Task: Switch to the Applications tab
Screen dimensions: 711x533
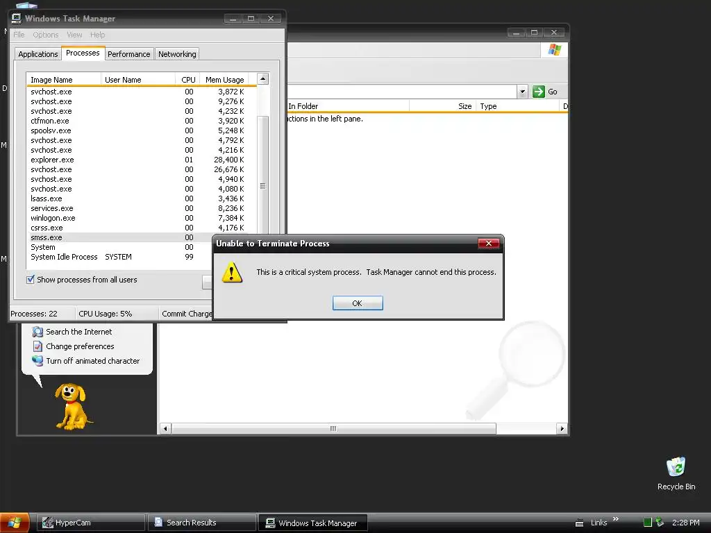Action: [38, 54]
